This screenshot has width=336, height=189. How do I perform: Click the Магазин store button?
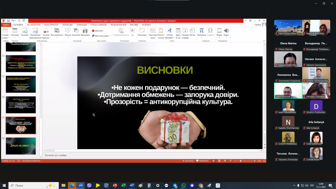[x=97, y=31]
